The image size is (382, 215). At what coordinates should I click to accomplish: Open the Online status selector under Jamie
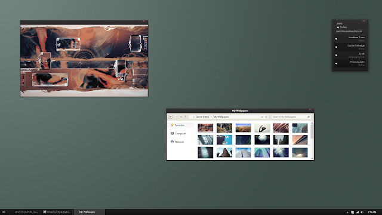pyautogui.click(x=342, y=27)
